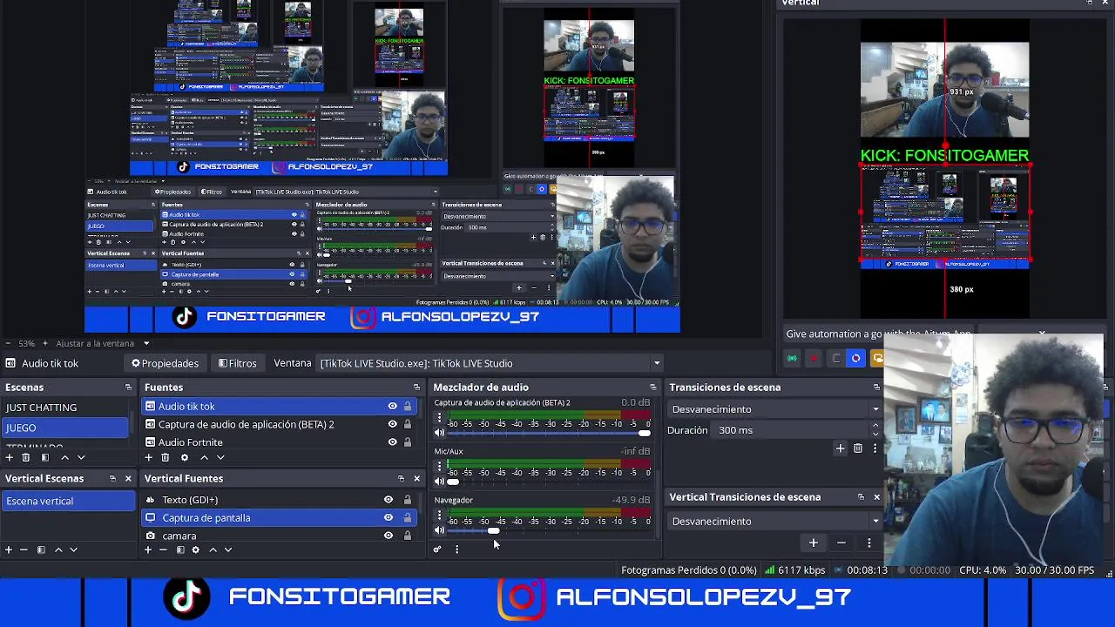Select the JUST CHATTING scene
The width and height of the screenshot is (1115, 627).
click(65, 408)
